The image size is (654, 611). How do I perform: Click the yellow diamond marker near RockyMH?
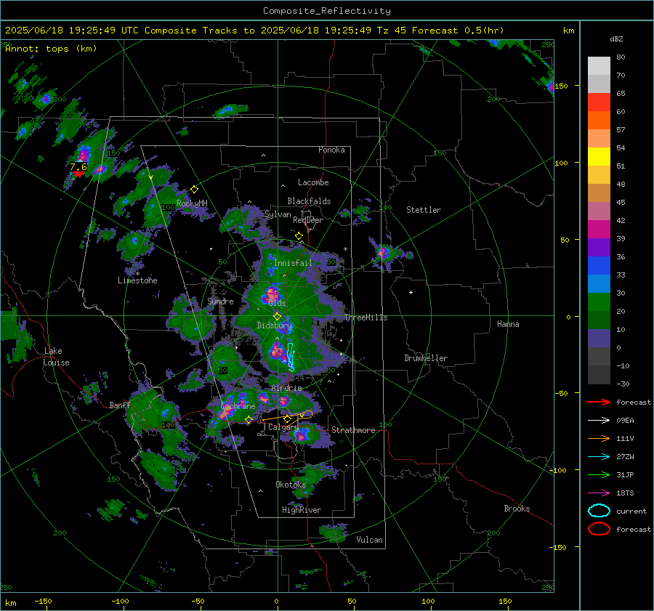point(194,190)
